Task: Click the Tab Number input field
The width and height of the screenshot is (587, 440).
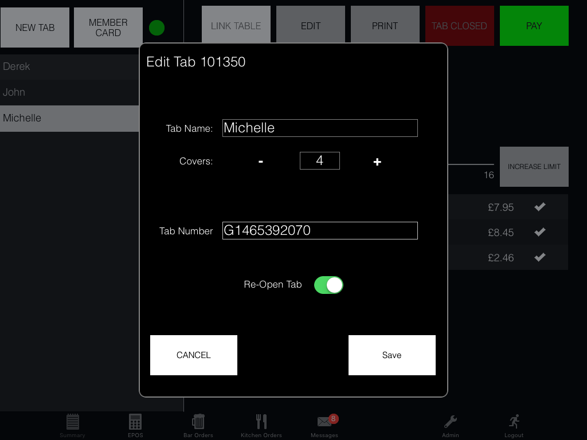Action: point(320,230)
